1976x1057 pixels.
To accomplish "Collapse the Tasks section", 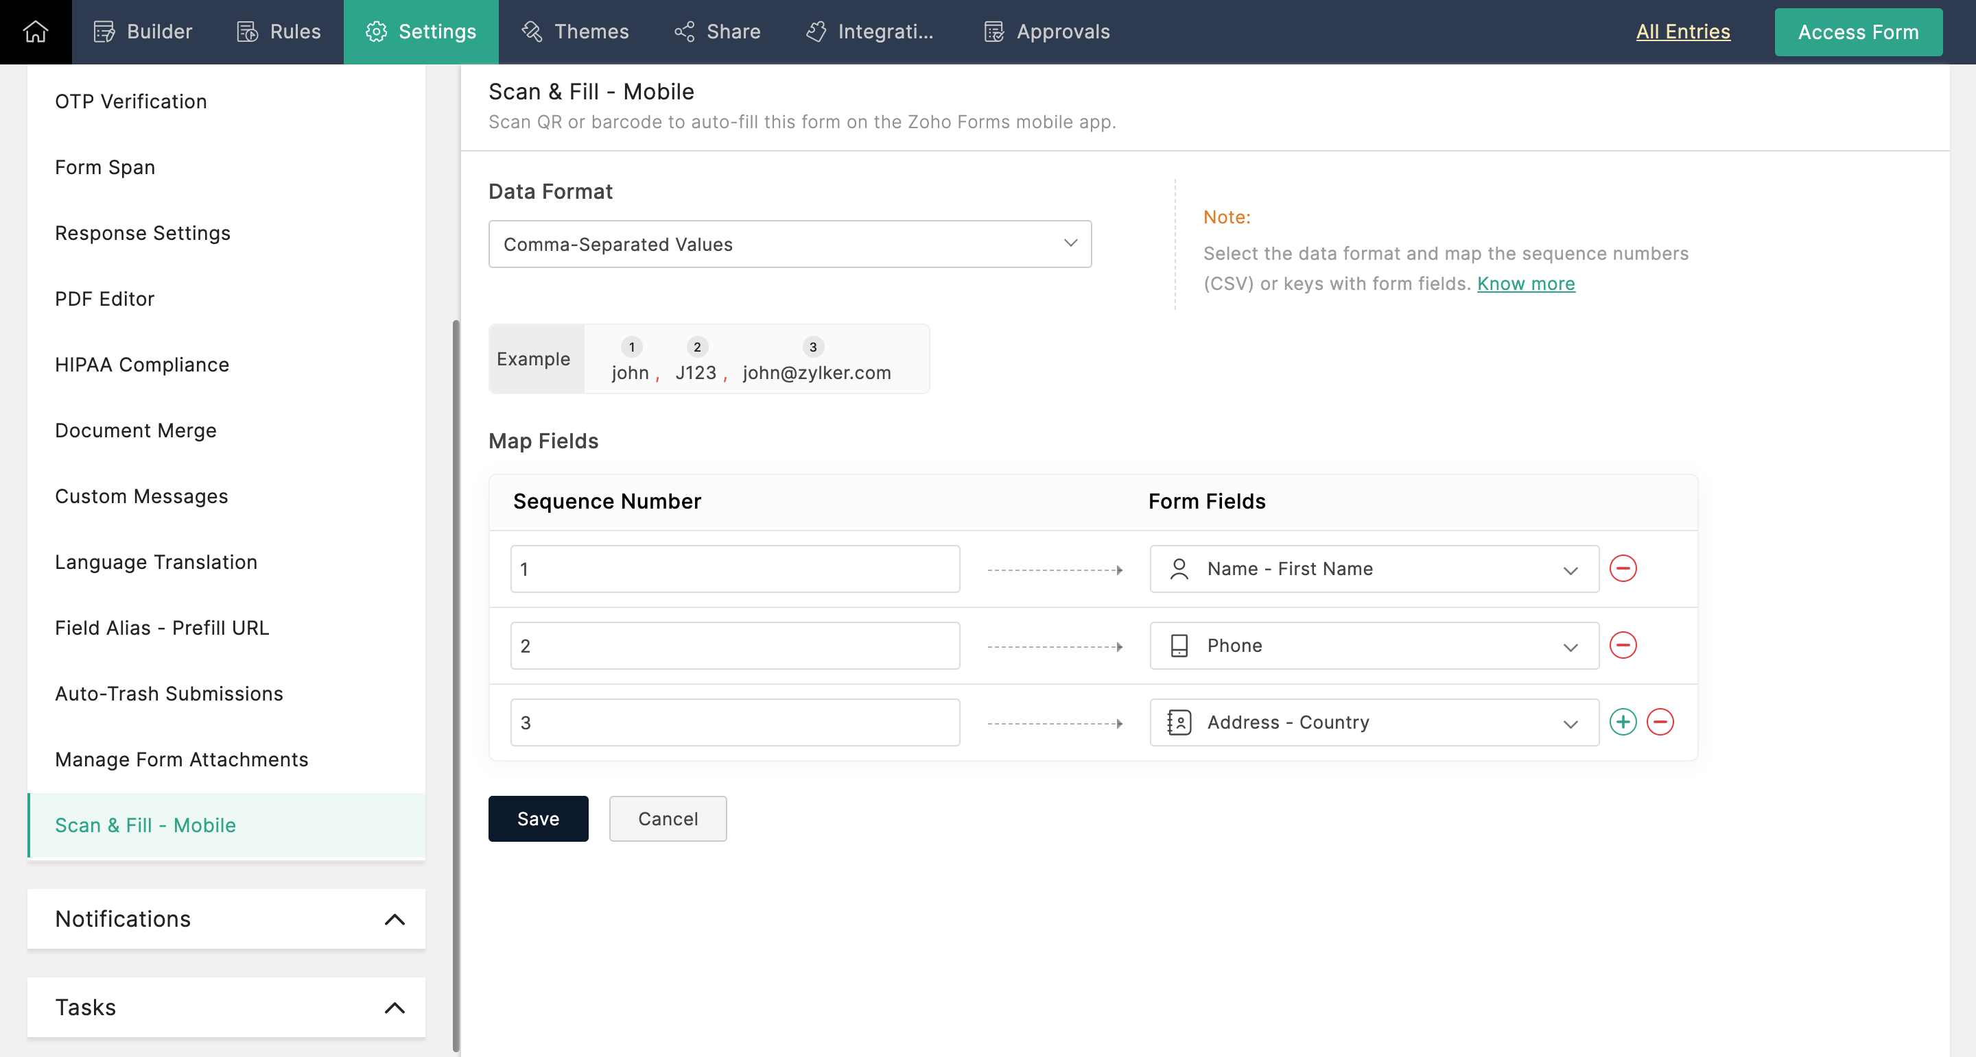I will pos(395,1007).
